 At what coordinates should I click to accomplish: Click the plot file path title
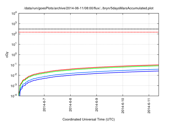[x=89, y=8]
